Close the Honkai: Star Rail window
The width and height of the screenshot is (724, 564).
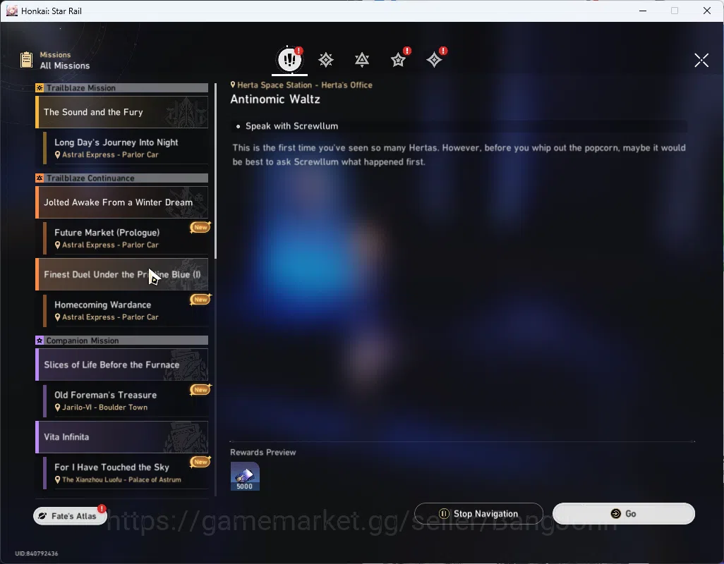coord(707,11)
